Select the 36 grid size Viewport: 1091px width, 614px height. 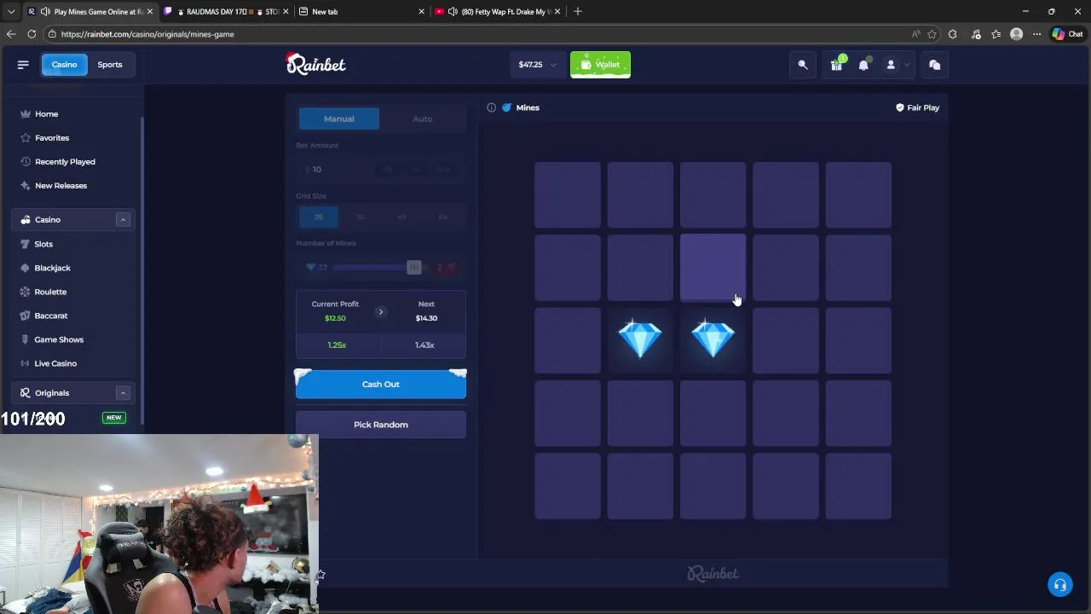click(x=360, y=217)
